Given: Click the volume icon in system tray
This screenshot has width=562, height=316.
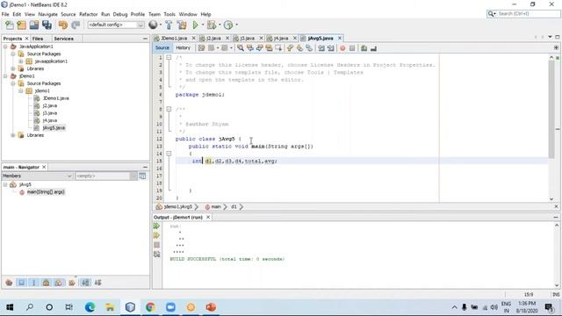Looking at the screenshot, I should click(x=494, y=307).
